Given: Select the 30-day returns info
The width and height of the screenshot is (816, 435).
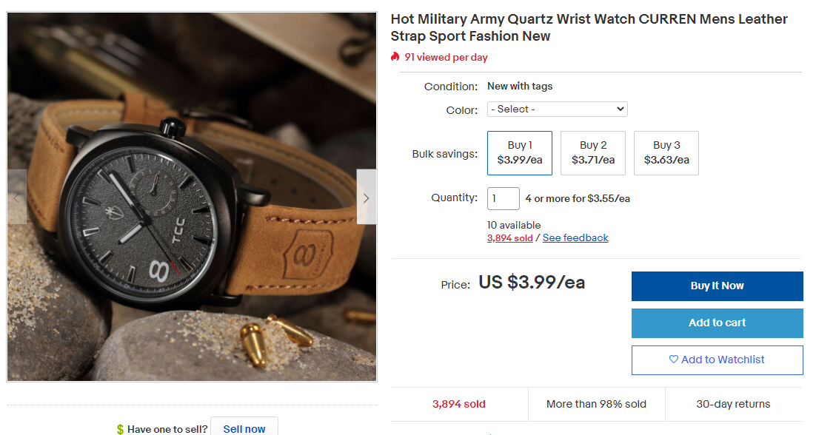Looking at the screenshot, I should pyautogui.click(x=733, y=404).
